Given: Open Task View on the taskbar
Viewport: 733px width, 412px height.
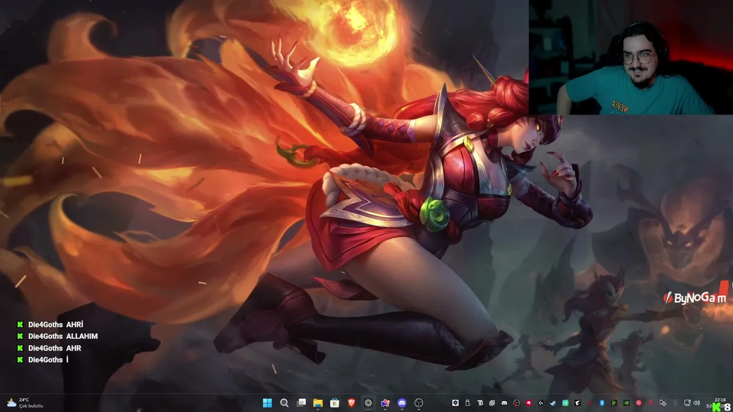Looking at the screenshot, I should pyautogui.click(x=301, y=403).
